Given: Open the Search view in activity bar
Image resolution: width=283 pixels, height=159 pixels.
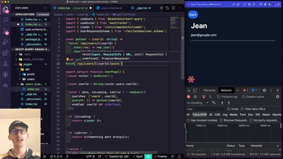Looking at the screenshot, I should [5, 20].
